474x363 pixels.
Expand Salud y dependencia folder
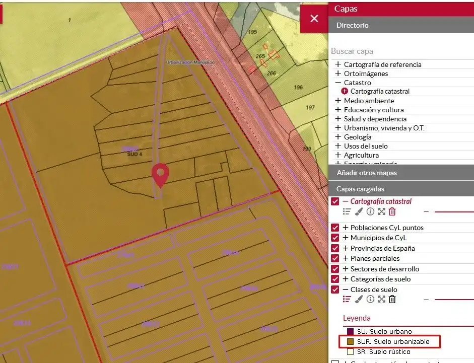coord(338,119)
